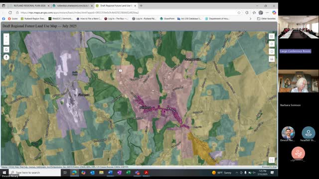Expand bookmarks overflow chevron

[250, 19]
